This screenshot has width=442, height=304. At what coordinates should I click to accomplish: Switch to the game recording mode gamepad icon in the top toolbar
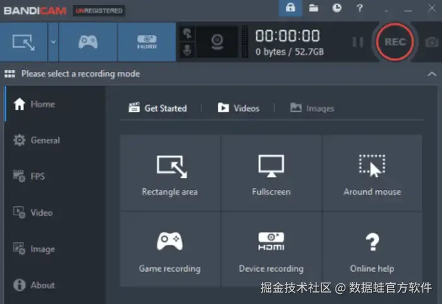88,42
